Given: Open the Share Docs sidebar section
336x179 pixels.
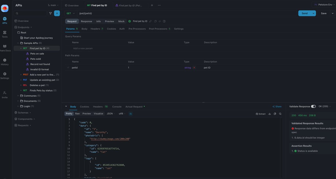Looking at the screenshot, I should (x=5, y=48).
